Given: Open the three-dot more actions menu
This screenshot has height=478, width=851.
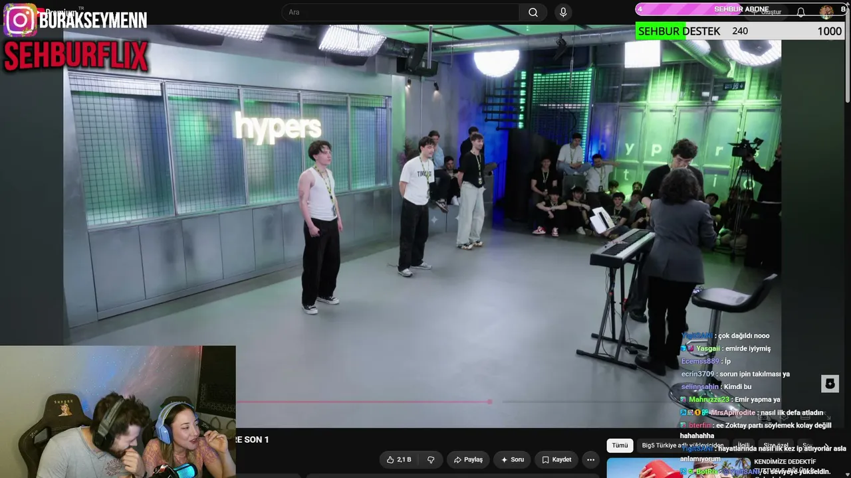Looking at the screenshot, I should tap(590, 459).
